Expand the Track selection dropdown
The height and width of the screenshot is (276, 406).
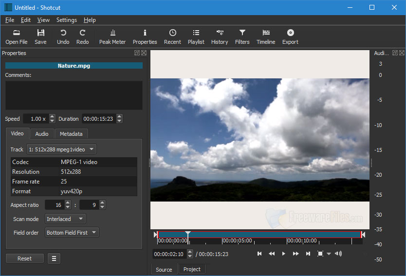[x=61, y=149]
